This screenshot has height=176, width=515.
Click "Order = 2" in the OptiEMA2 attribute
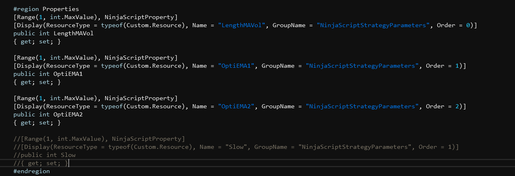[x=442, y=106]
